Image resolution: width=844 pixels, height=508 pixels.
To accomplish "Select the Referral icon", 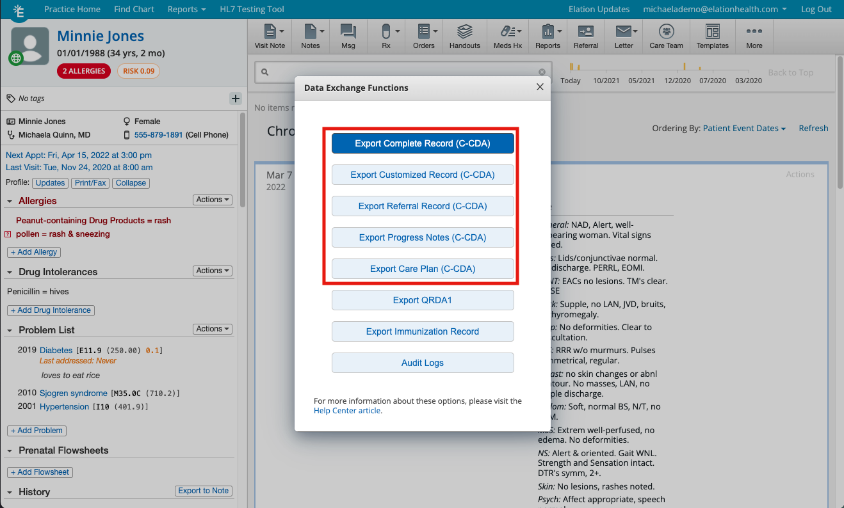I will pyautogui.click(x=585, y=35).
